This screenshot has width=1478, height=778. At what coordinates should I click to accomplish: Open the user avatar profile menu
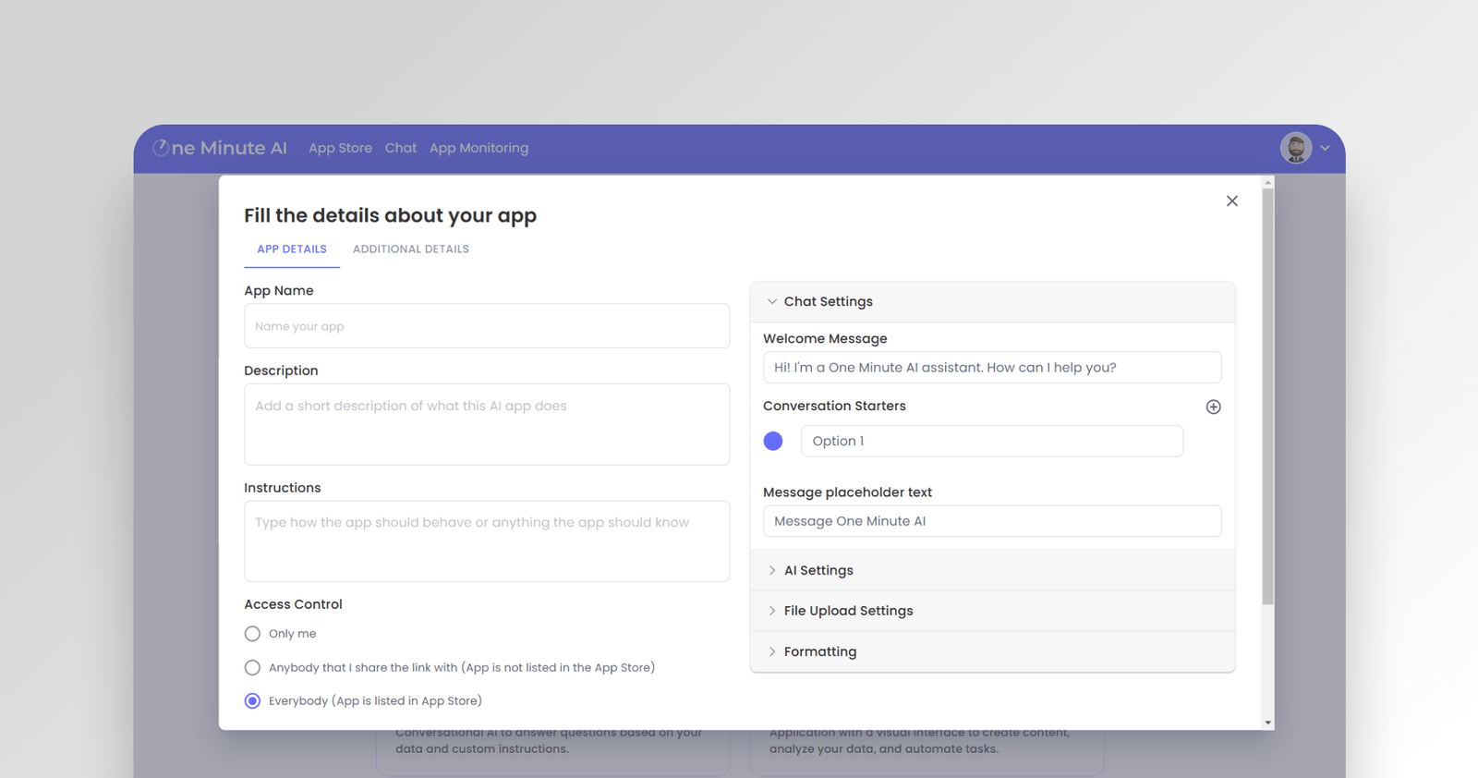tap(1296, 148)
